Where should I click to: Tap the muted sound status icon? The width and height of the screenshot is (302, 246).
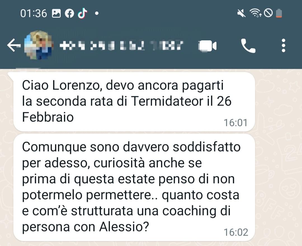pyautogui.click(x=241, y=13)
